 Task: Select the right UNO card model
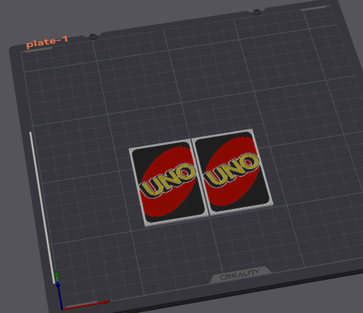pos(232,172)
